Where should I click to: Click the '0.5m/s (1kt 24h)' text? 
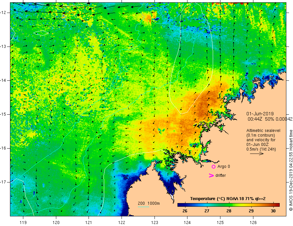pos(261,149)
